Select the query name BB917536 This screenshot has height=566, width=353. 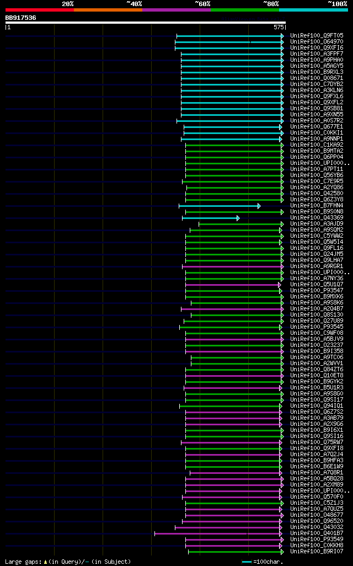[x=20, y=18]
